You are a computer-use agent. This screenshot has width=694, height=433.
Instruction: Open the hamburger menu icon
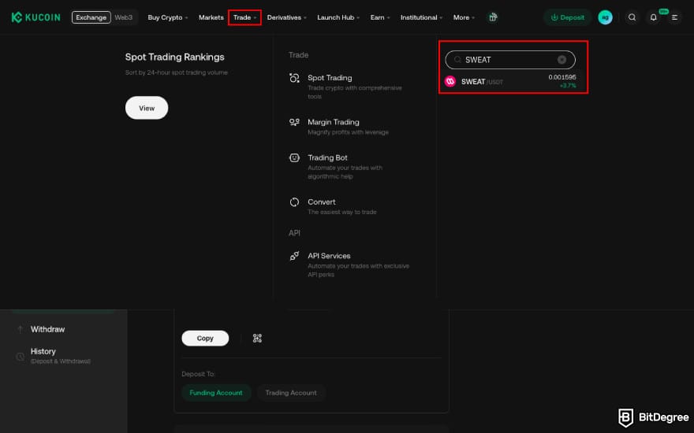coord(674,17)
